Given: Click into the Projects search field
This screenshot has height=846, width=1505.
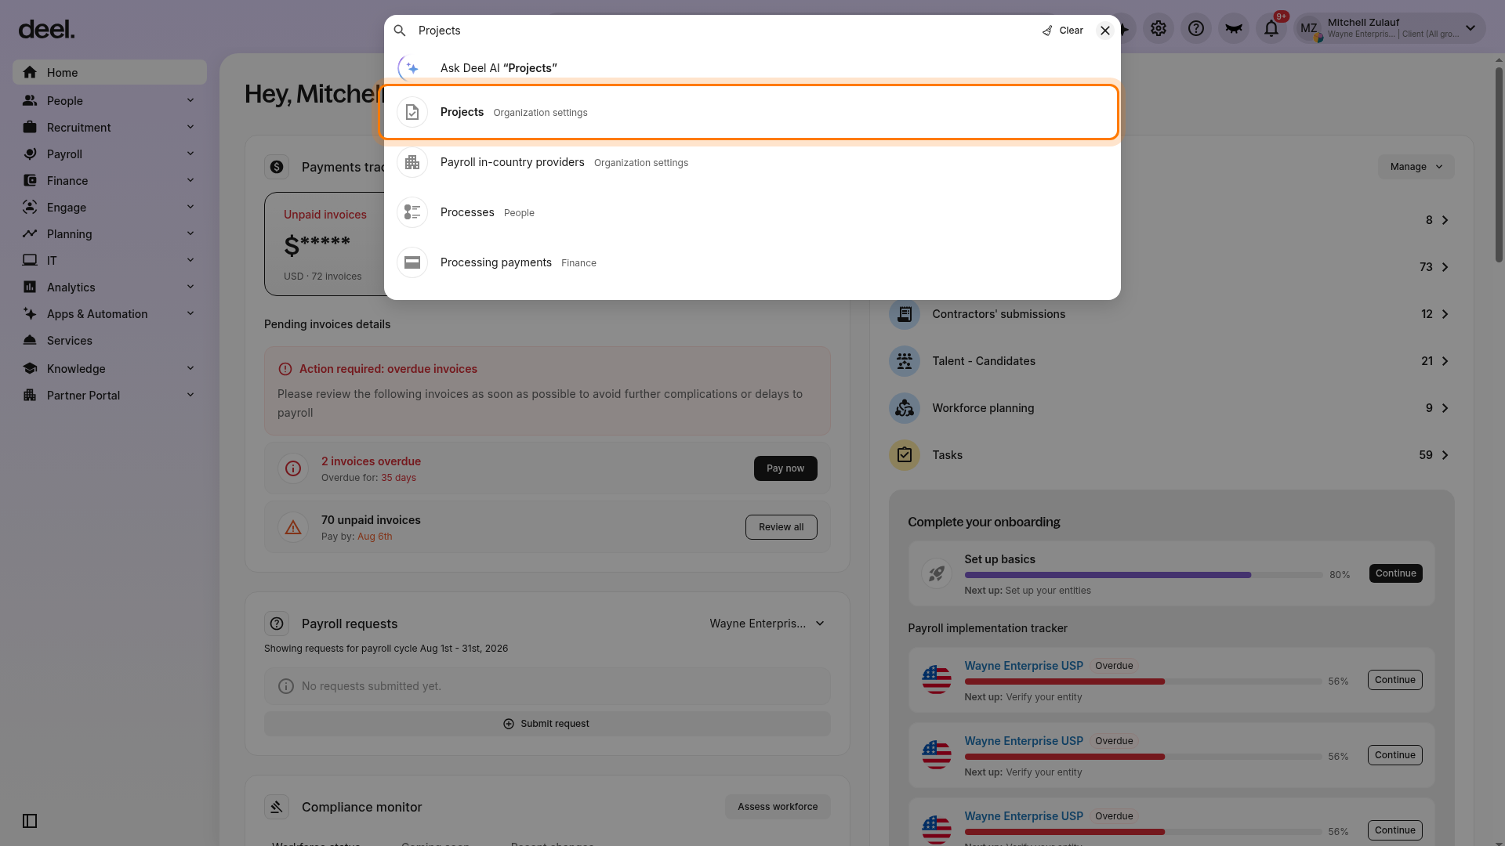Looking at the screenshot, I should point(721,31).
